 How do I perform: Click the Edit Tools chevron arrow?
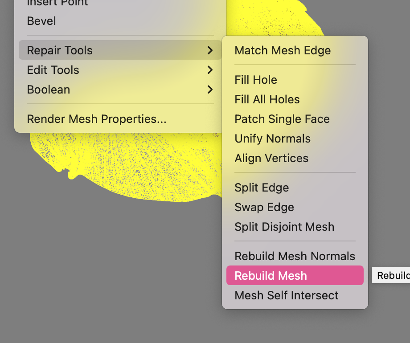click(210, 70)
